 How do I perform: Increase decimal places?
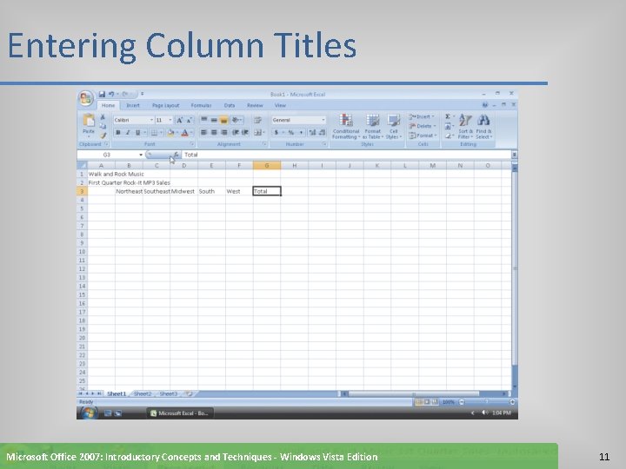312,132
